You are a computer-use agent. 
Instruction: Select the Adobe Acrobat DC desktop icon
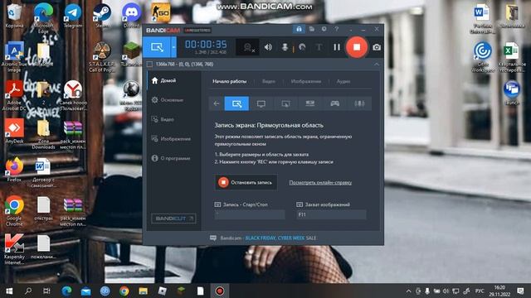coord(14,96)
